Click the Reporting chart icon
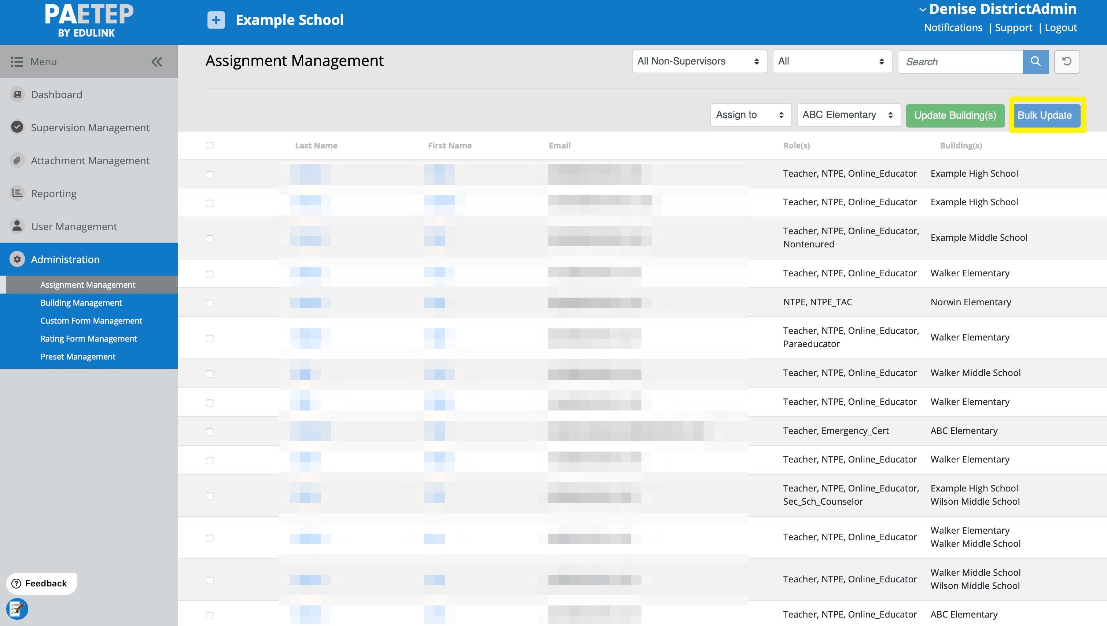This screenshot has width=1107, height=626. pos(17,193)
